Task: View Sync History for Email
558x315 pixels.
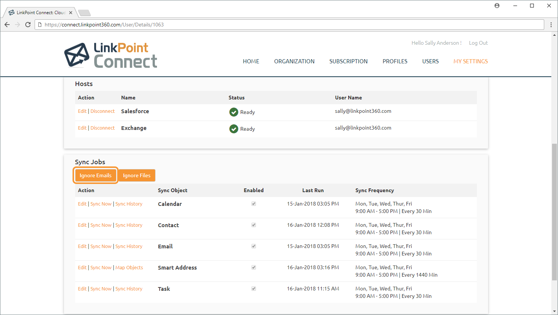Action: [129, 246]
